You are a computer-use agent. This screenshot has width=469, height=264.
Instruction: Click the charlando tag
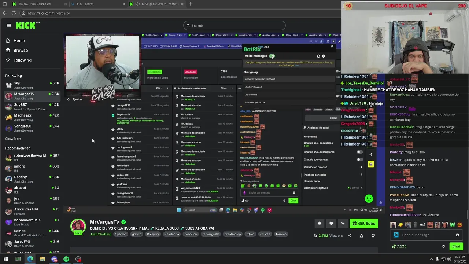coord(172,234)
